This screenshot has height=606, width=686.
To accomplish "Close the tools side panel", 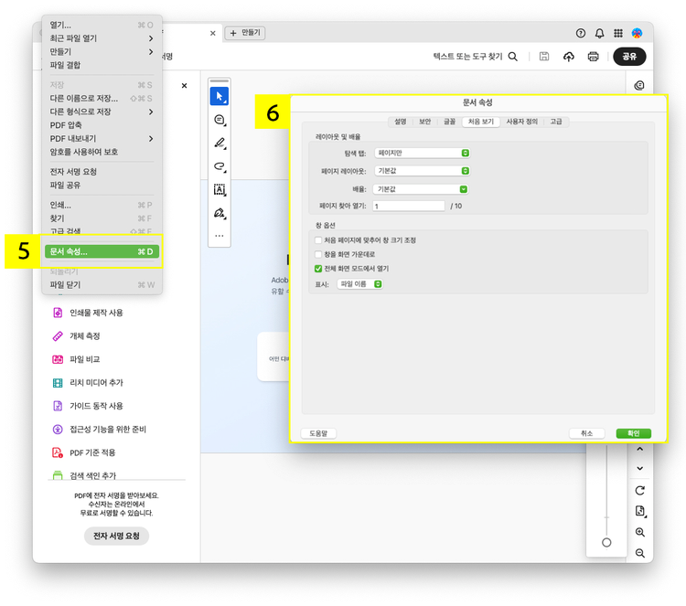I will (x=184, y=86).
